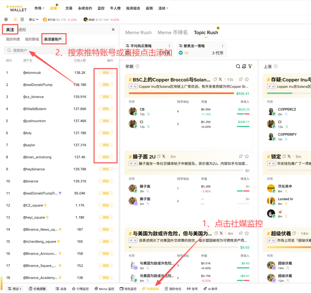Click 尽在其中 token avatar

(271, 188)
